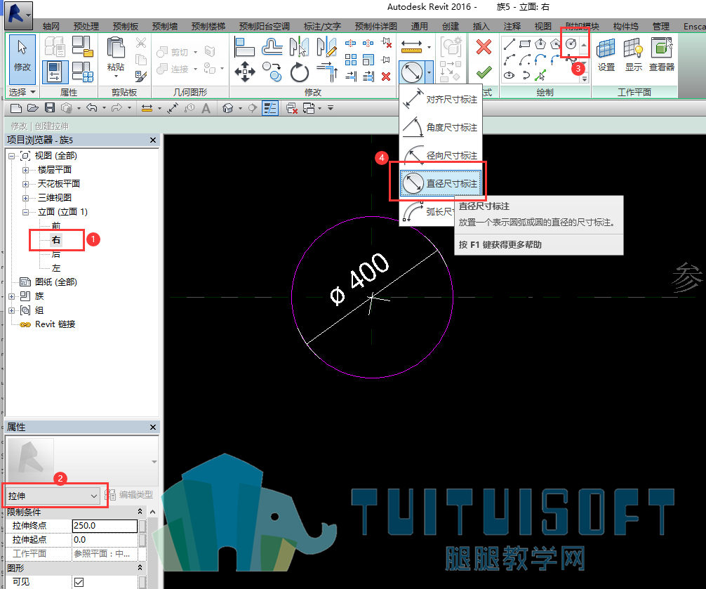Screen dimensions: 706x589
Task: Click the green checkmark finish edit mode
Action: pos(484,72)
